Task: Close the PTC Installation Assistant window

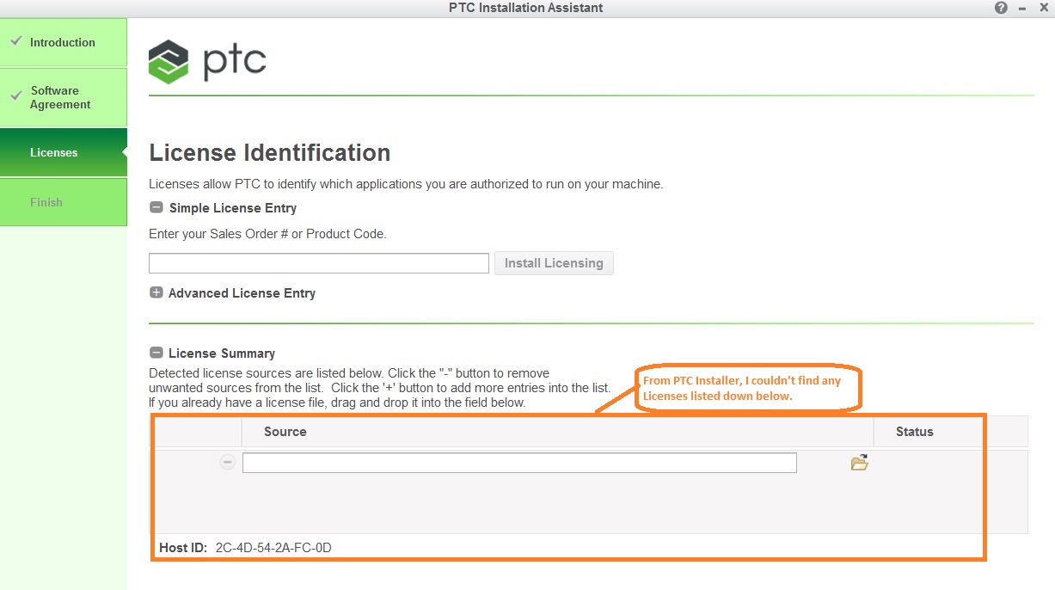Action: pos(1043,8)
